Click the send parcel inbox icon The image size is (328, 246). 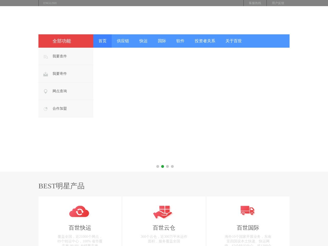46,74
